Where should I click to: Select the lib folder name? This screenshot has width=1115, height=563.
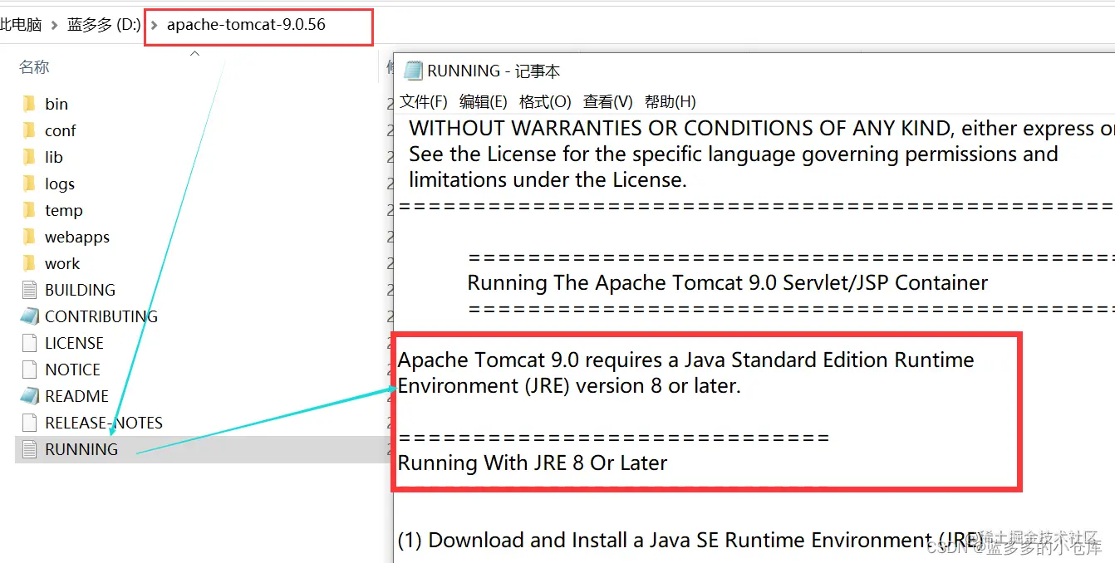click(x=54, y=157)
